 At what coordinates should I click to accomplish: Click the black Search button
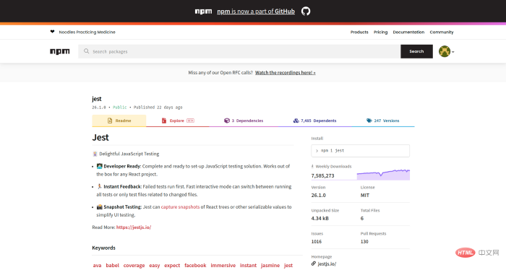click(x=416, y=51)
